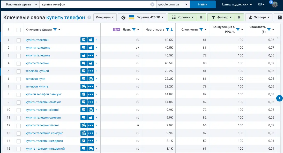
Task: Click language value 'sr' in row 12
Action: [138, 125]
